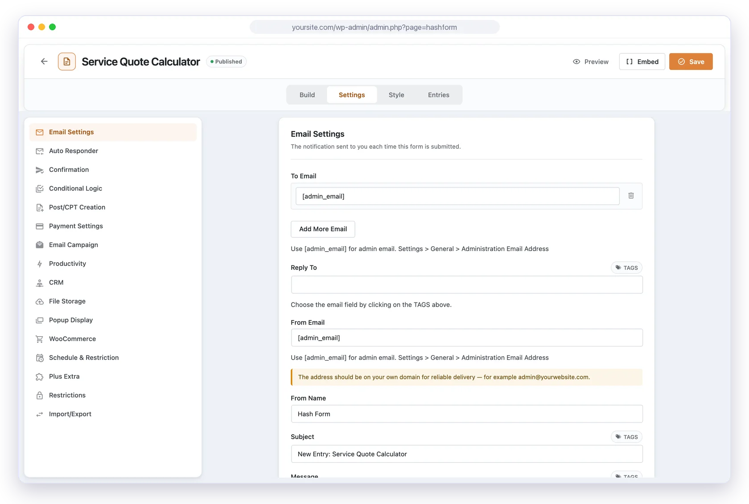Screen dimensions: 749x504
Task: Open Email Settings in the sidebar
Action: tap(113, 132)
